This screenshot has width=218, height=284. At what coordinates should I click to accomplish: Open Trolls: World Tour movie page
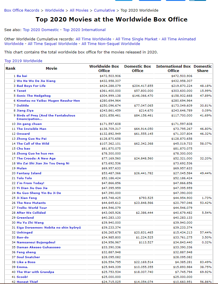(32, 208)
